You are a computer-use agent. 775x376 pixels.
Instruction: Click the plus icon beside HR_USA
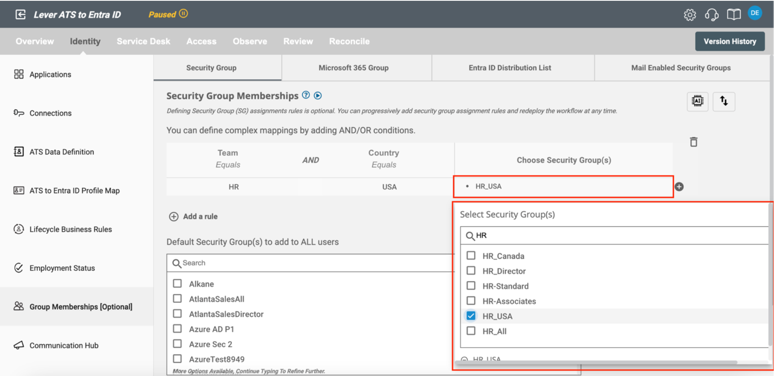[679, 187]
